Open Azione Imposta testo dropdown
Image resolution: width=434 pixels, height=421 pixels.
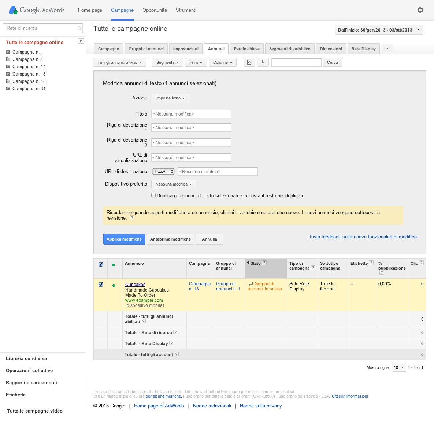coord(171,98)
